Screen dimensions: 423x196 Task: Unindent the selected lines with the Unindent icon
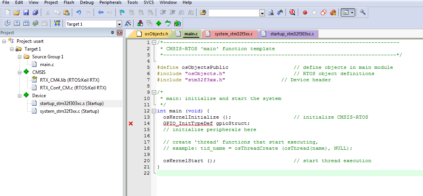172,12
